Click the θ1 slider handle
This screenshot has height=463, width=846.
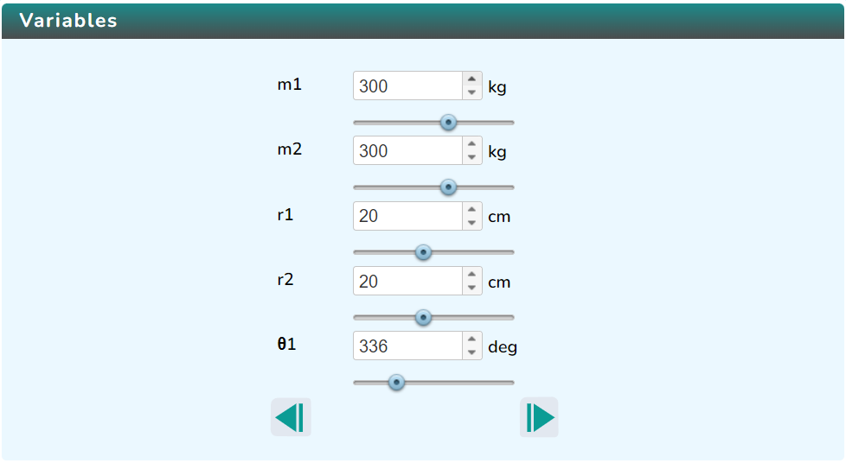tap(396, 382)
